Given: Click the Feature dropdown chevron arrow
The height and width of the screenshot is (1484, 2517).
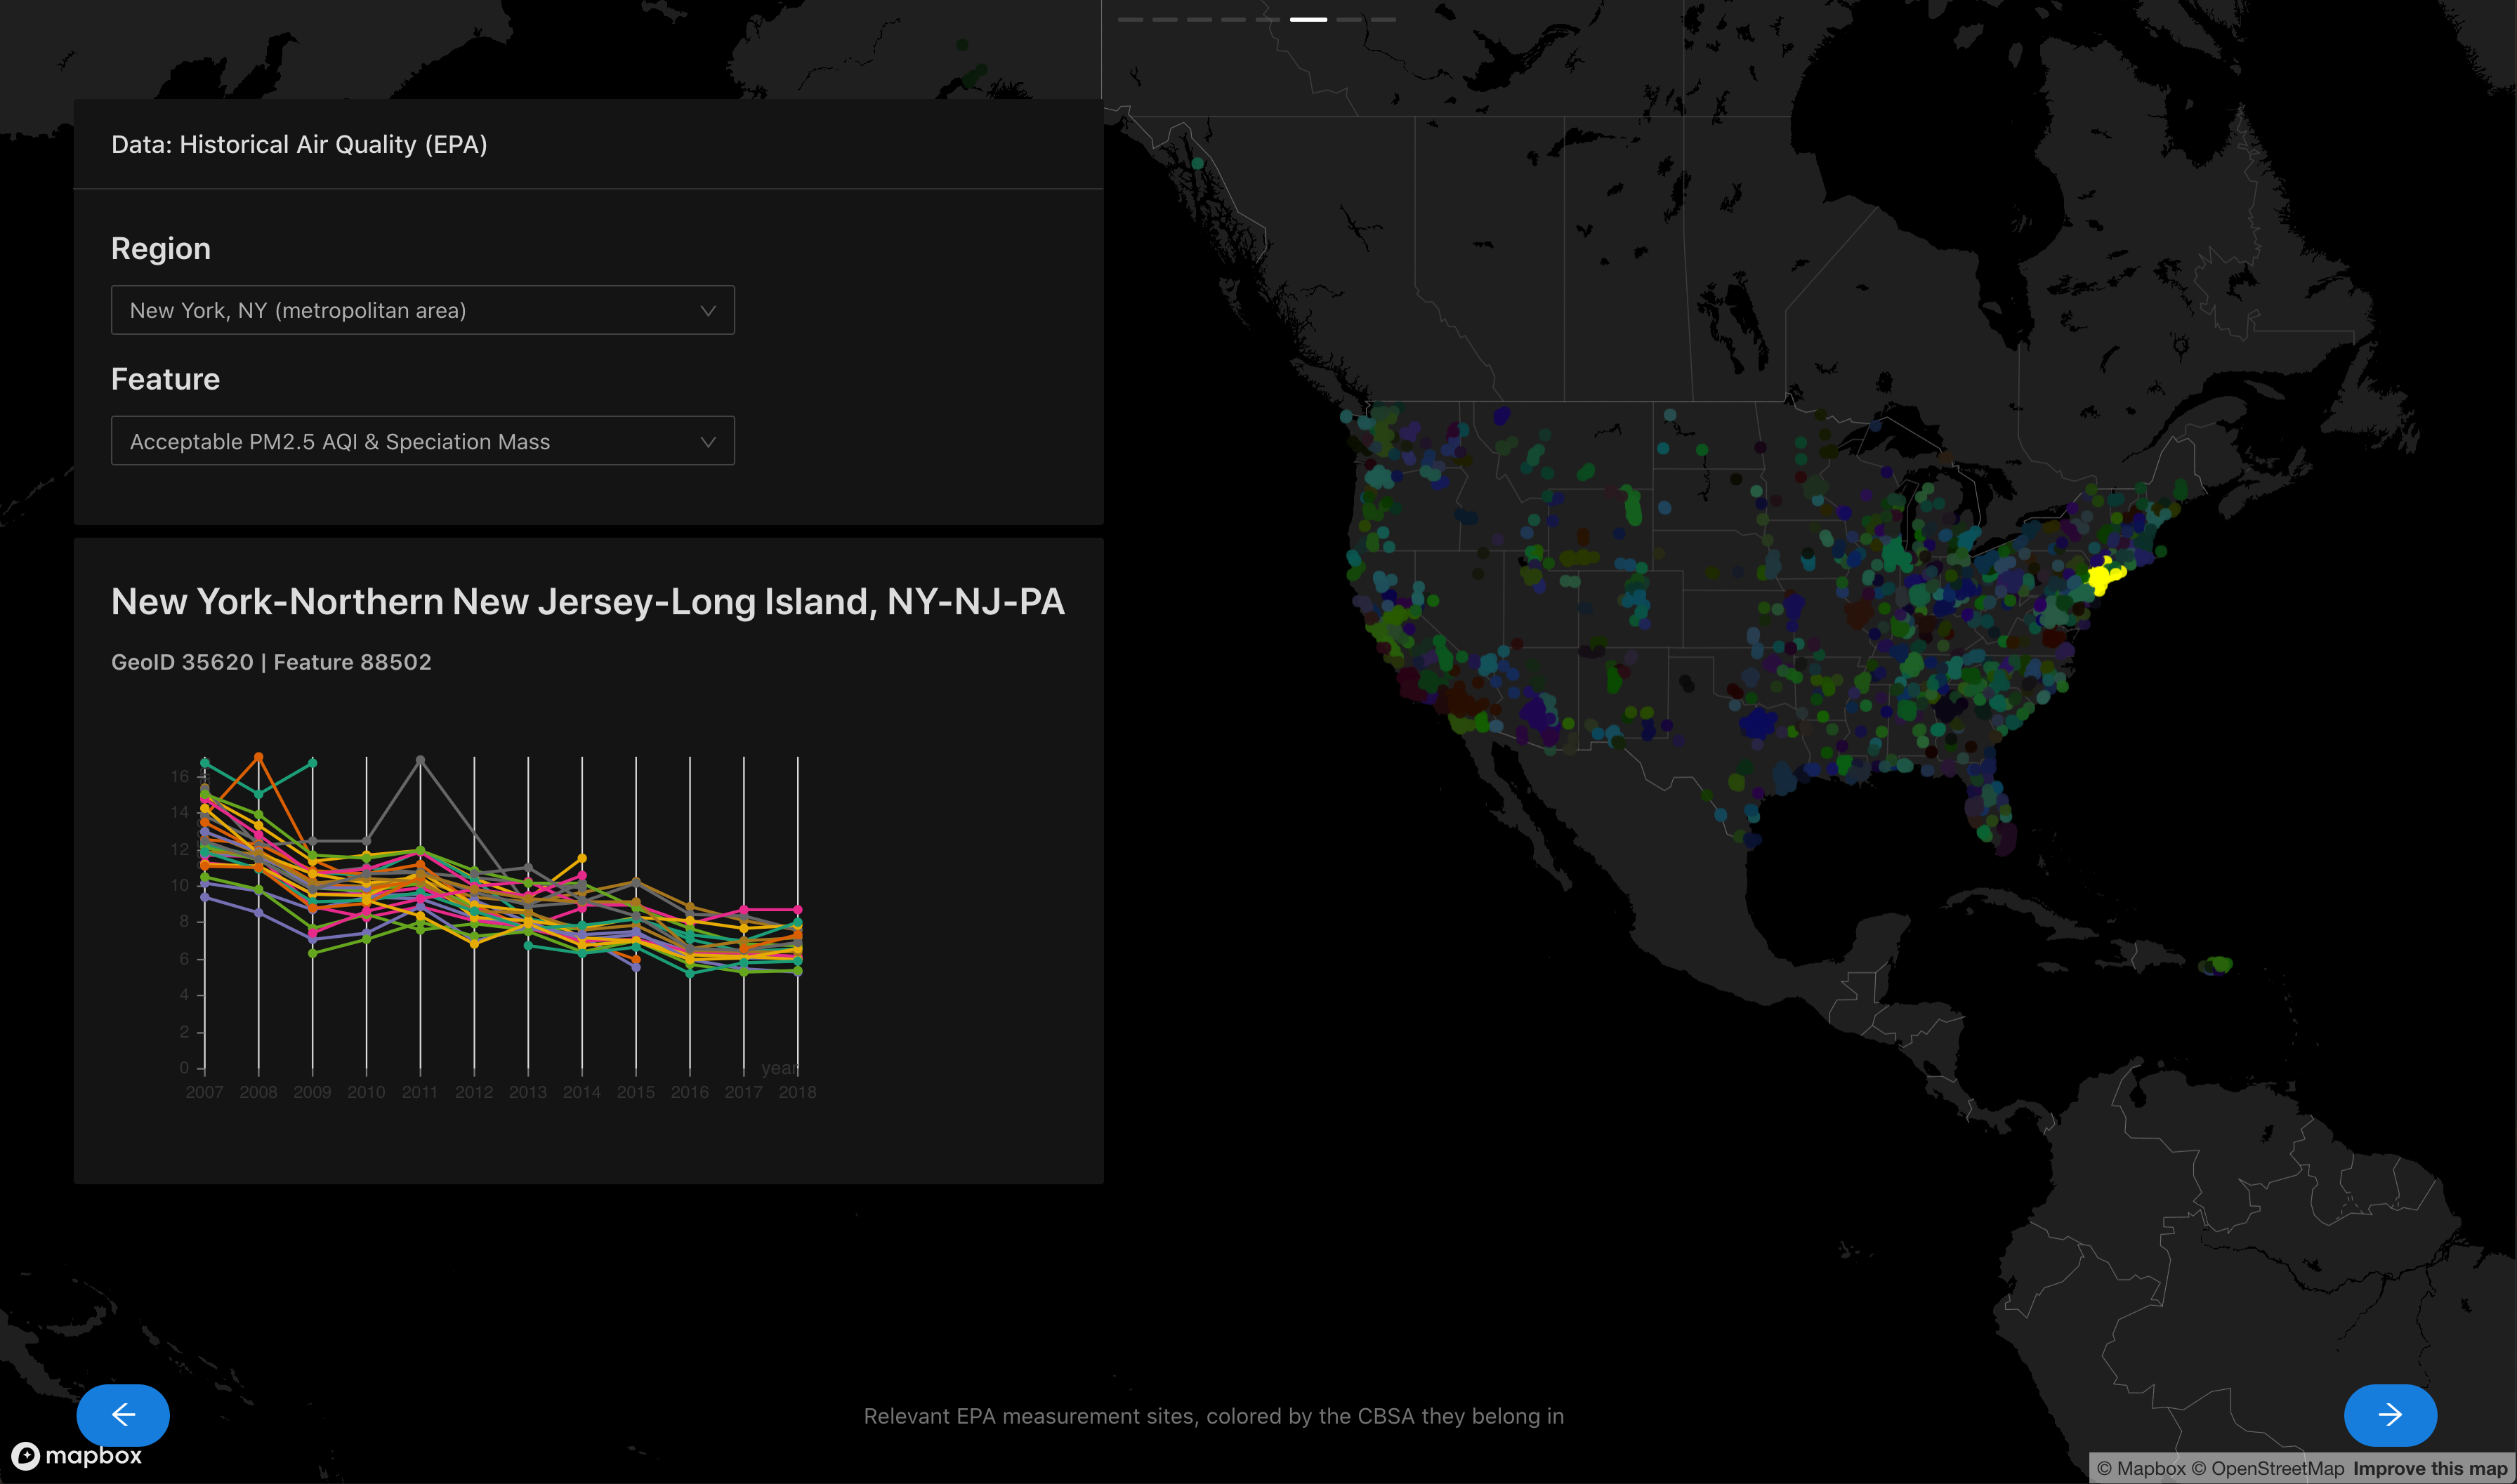Looking at the screenshot, I should 707,441.
